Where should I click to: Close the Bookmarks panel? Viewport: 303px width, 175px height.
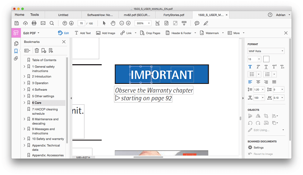64,42
